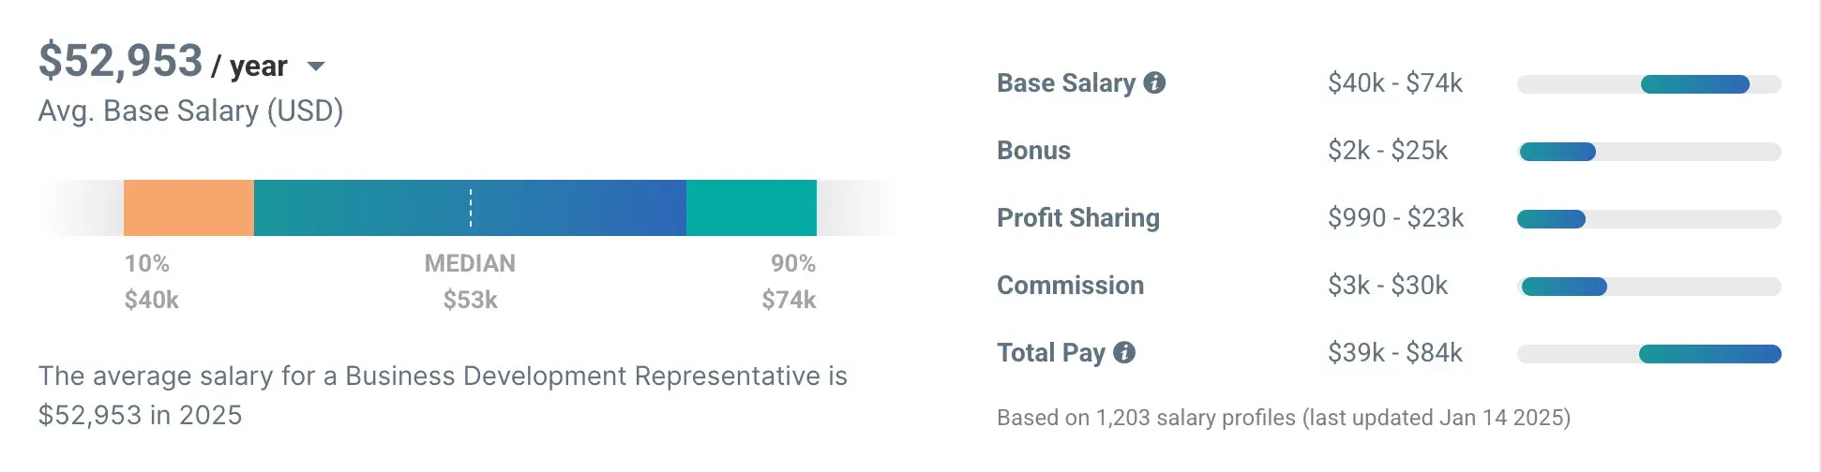Click the $39k - $84k Total Pay range
Viewport: 1821px width, 472px height.
pos(1394,353)
